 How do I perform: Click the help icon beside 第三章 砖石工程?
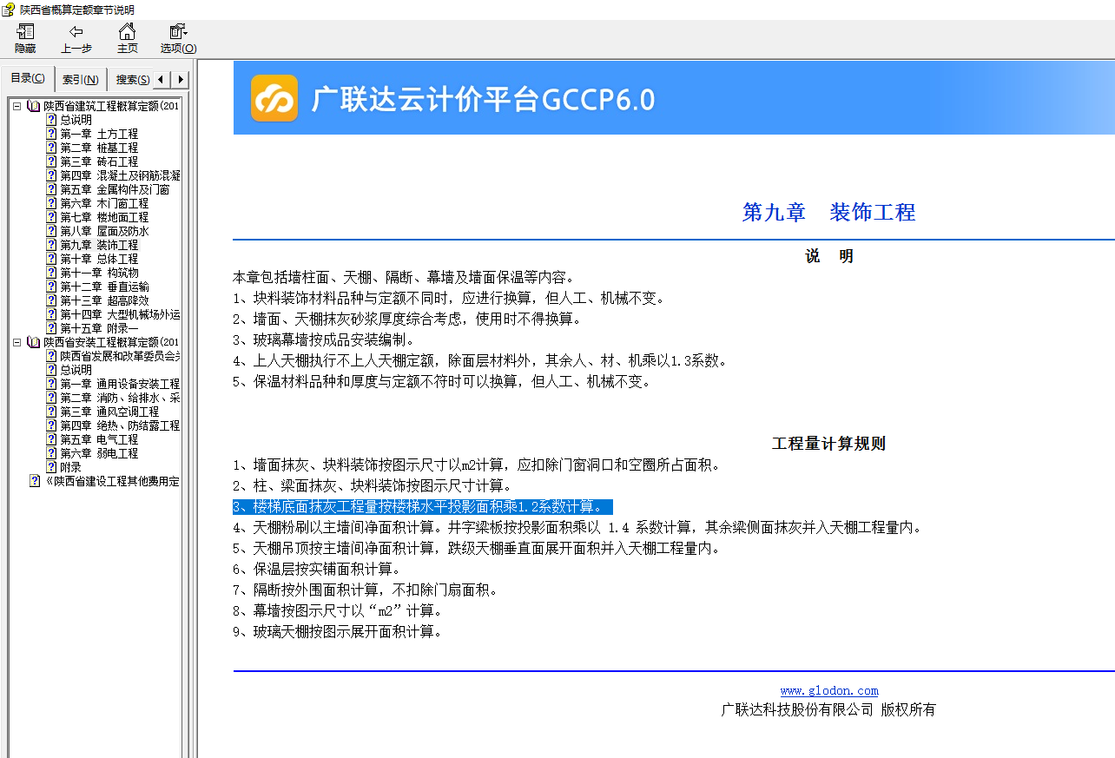[51, 161]
